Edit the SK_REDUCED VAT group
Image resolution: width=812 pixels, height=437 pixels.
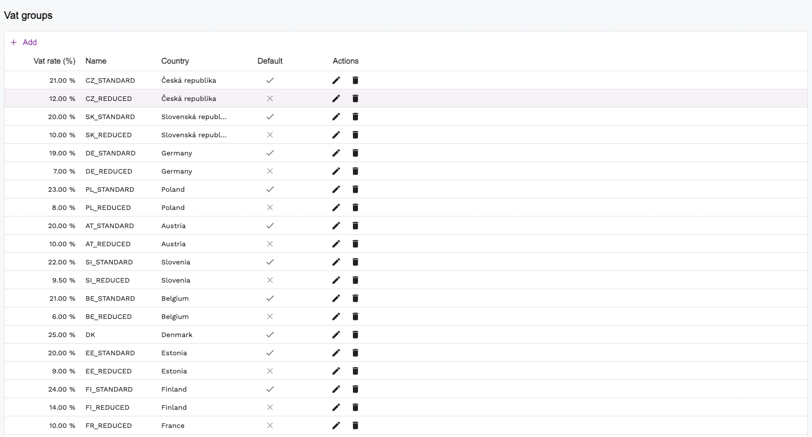click(x=336, y=135)
